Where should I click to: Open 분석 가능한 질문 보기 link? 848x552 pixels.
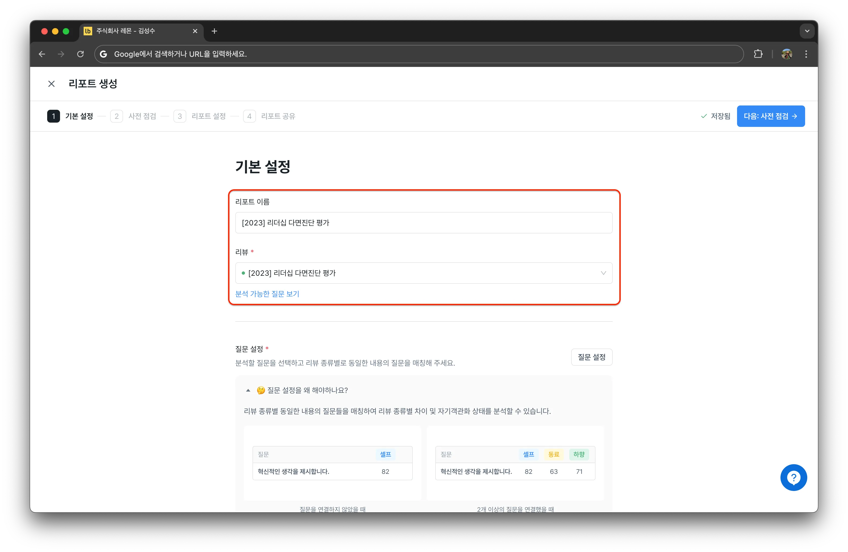tap(267, 294)
